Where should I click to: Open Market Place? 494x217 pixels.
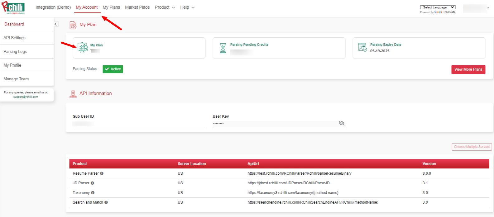[137, 7]
